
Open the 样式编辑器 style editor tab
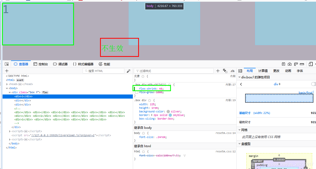tap(83, 64)
